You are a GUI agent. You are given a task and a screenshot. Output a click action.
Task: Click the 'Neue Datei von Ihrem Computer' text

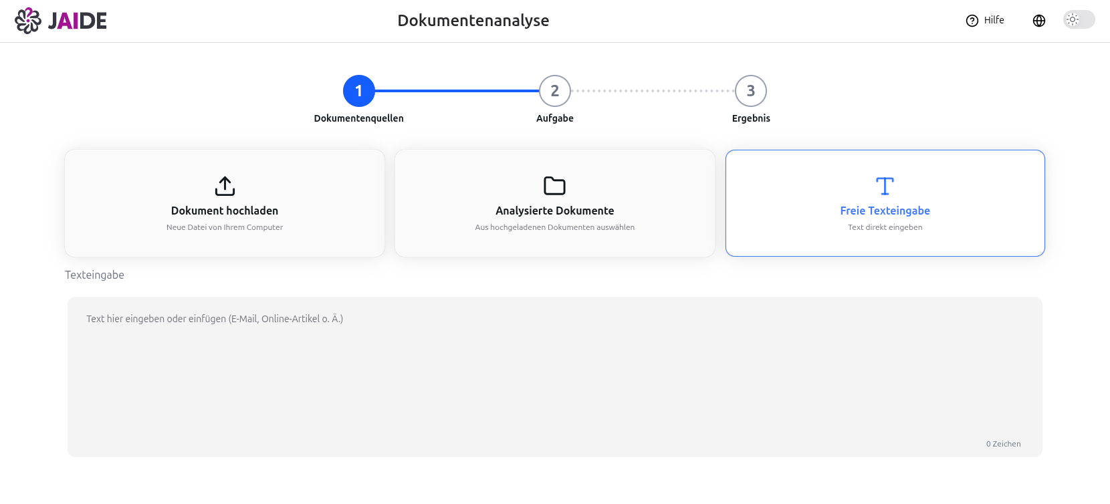(225, 227)
